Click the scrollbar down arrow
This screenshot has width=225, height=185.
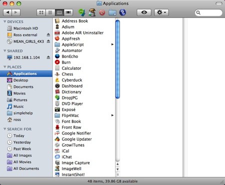coord(117,169)
